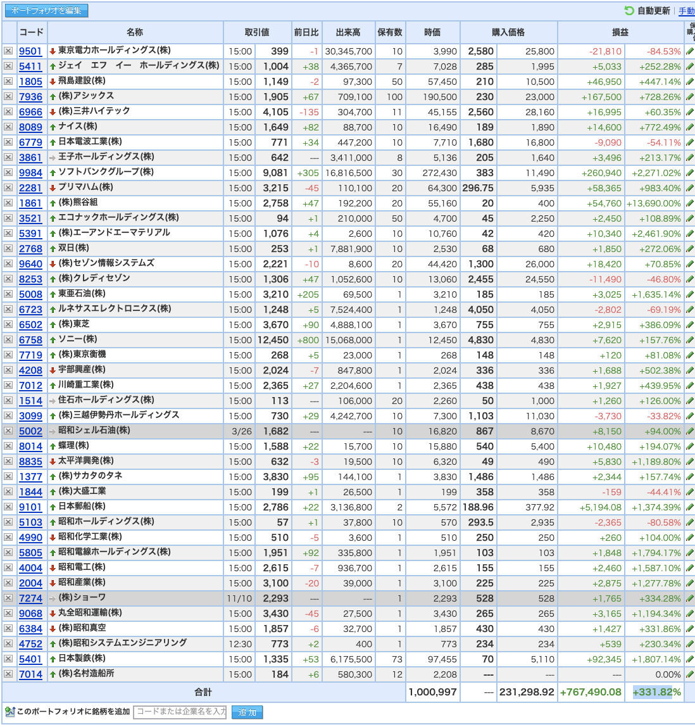
Task: Click pencil edit icon on 王子ホールディングス row
Action: tap(690, 158)
